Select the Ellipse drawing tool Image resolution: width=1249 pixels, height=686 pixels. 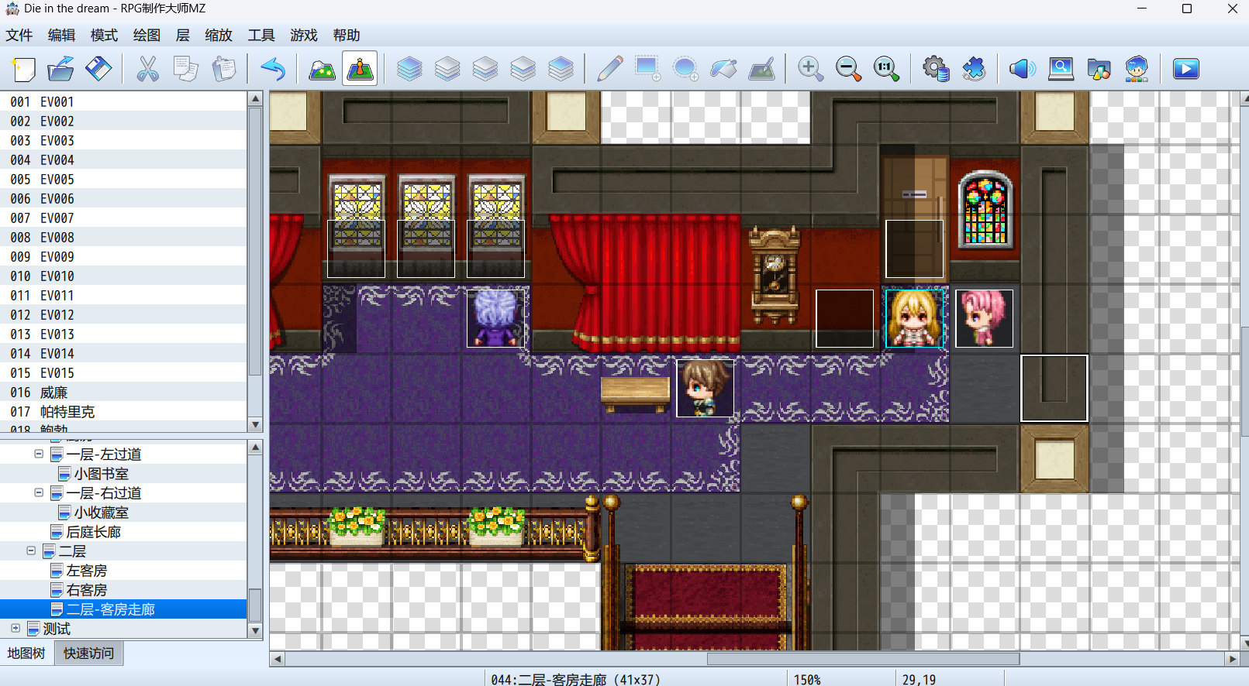click(685, 69)
